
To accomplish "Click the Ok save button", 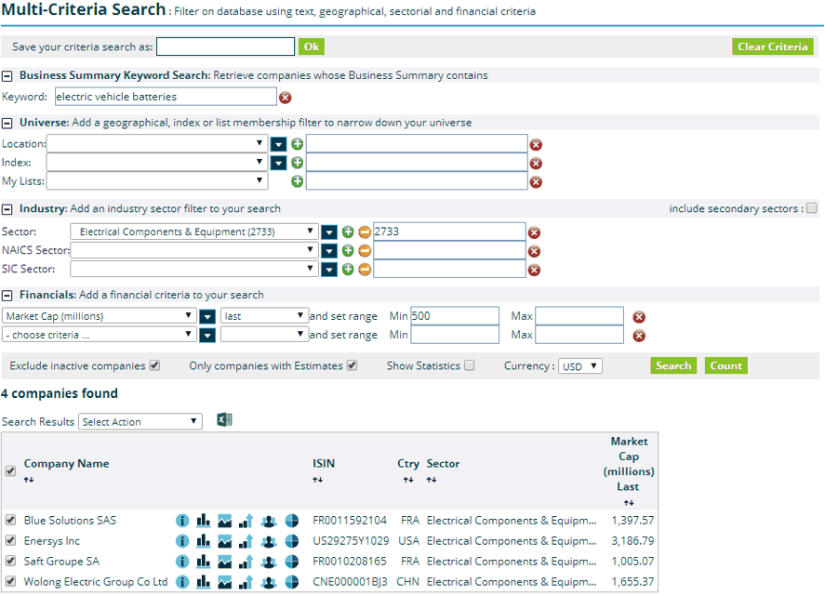I will tap(312, 46).
